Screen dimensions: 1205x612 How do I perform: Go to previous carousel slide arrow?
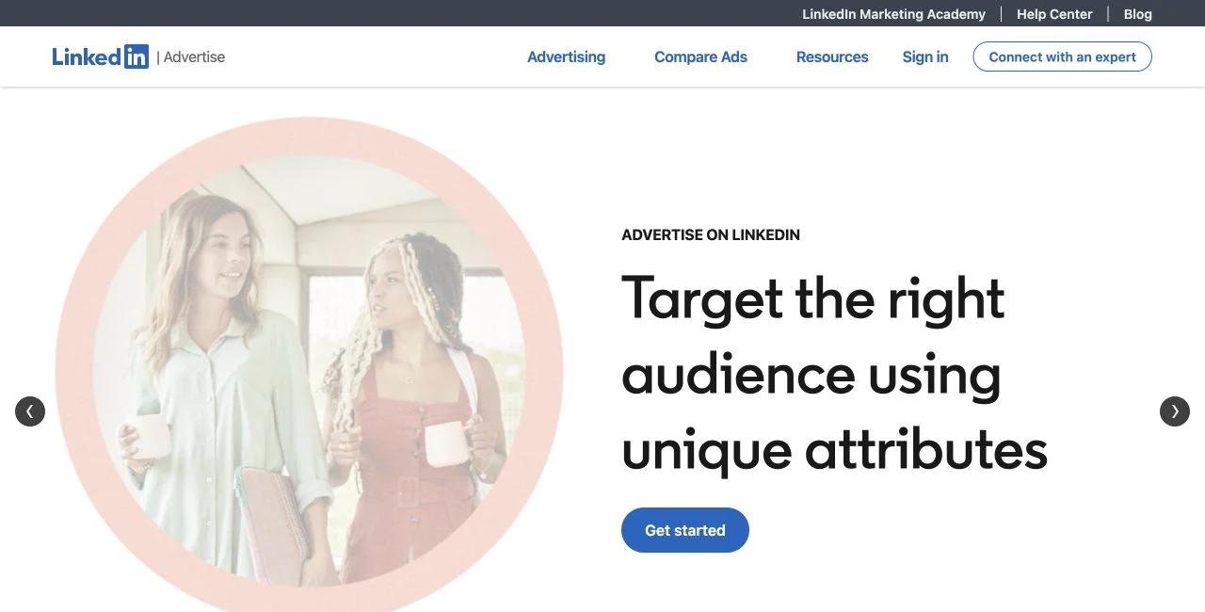click(x=30, y=411)
